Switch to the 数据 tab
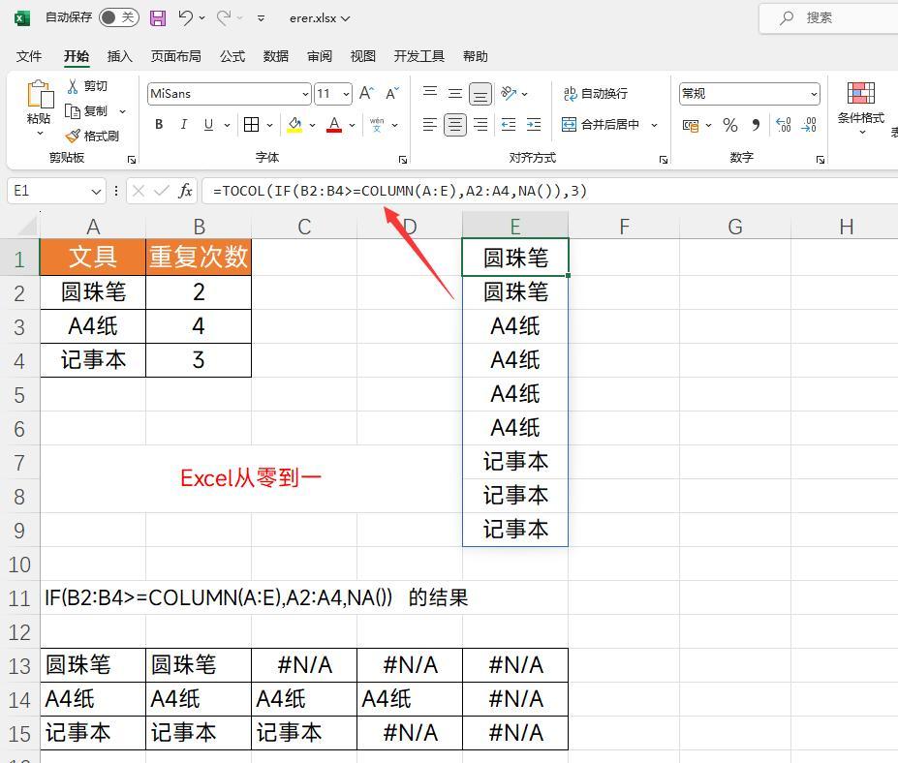The image size is (898, 763). pos(275,56)
